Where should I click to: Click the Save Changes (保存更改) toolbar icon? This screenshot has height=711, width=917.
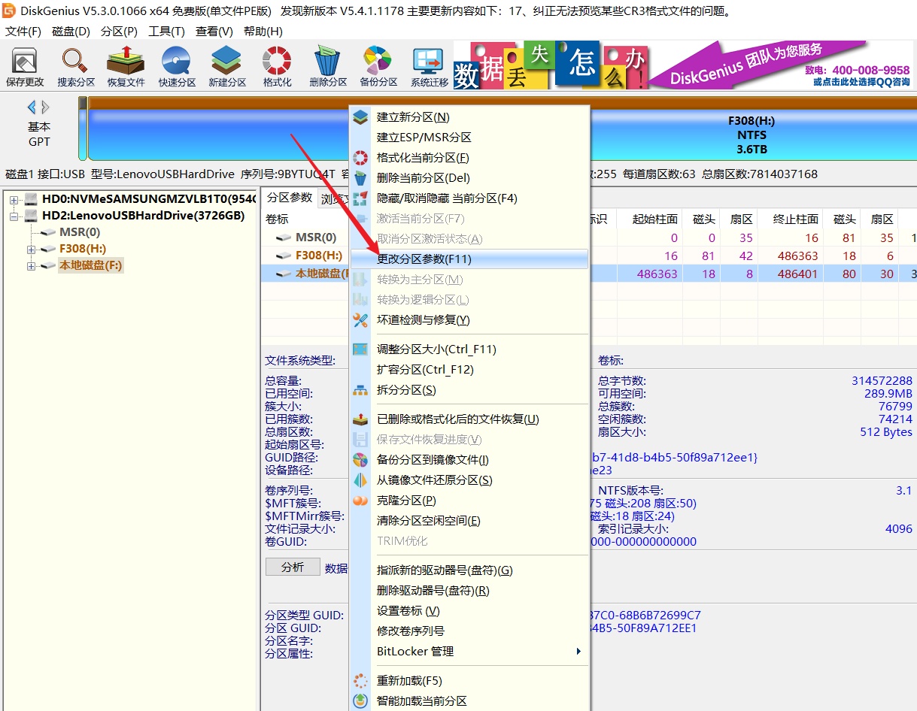coord(25,66)
